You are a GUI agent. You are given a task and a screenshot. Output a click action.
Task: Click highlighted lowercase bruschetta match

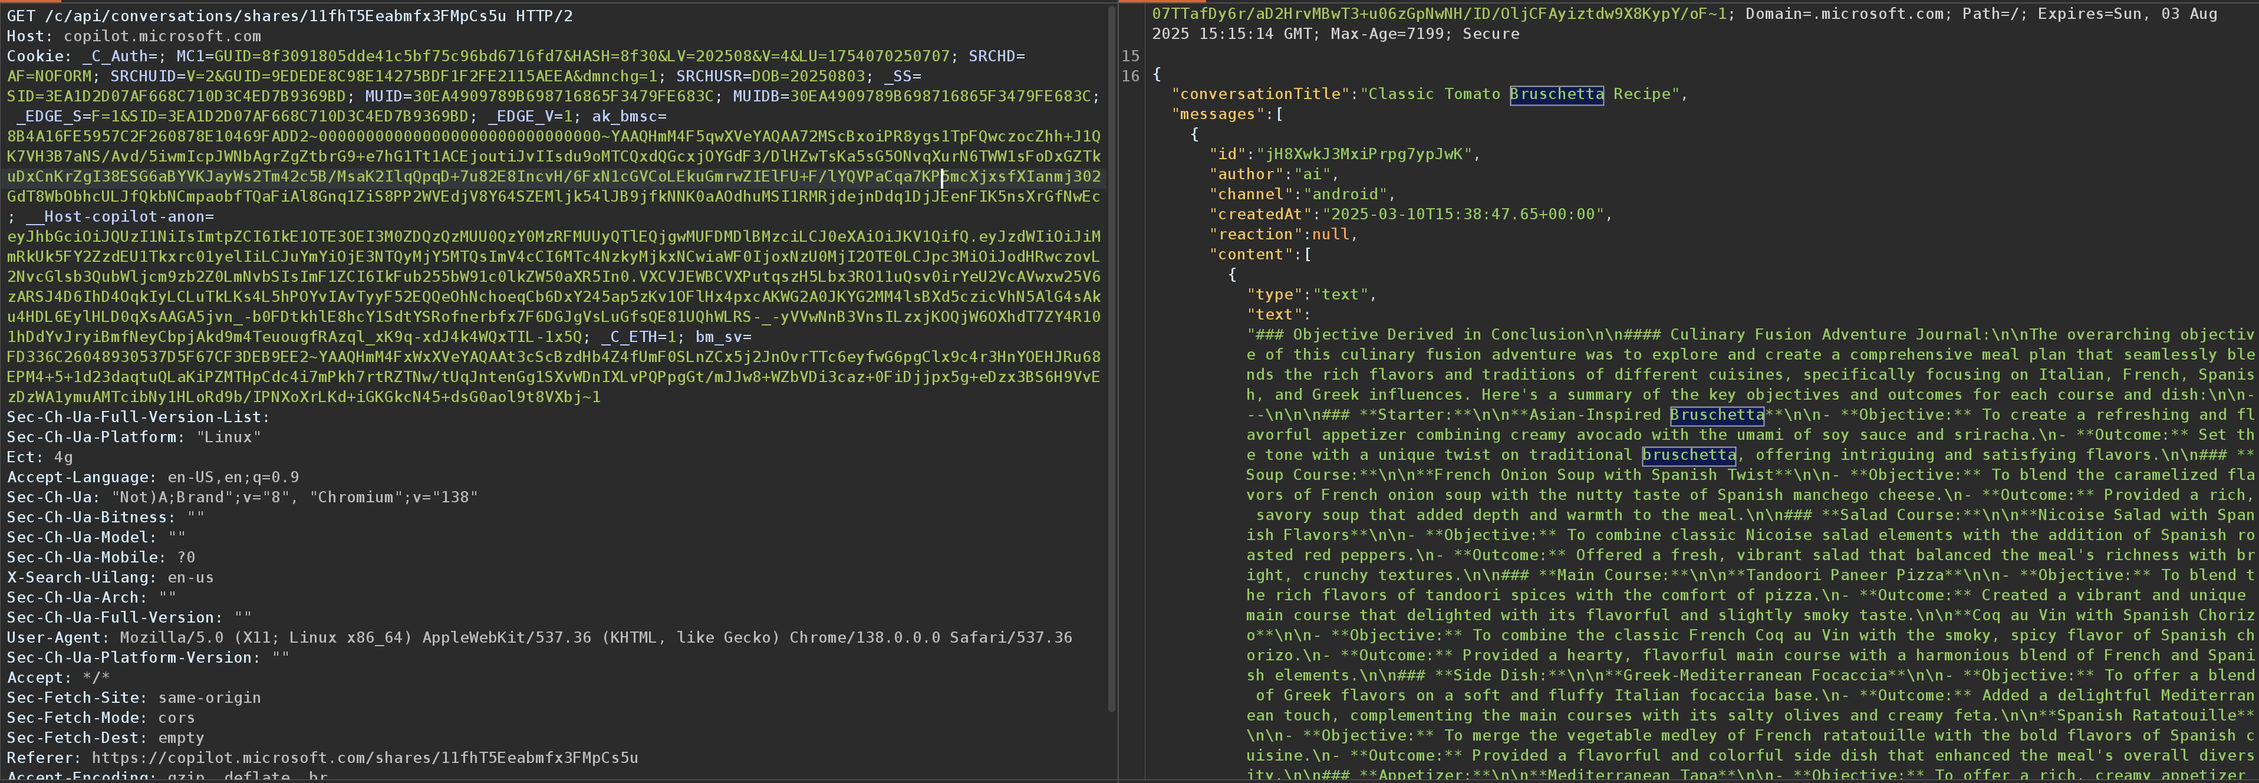point(1688,455)
